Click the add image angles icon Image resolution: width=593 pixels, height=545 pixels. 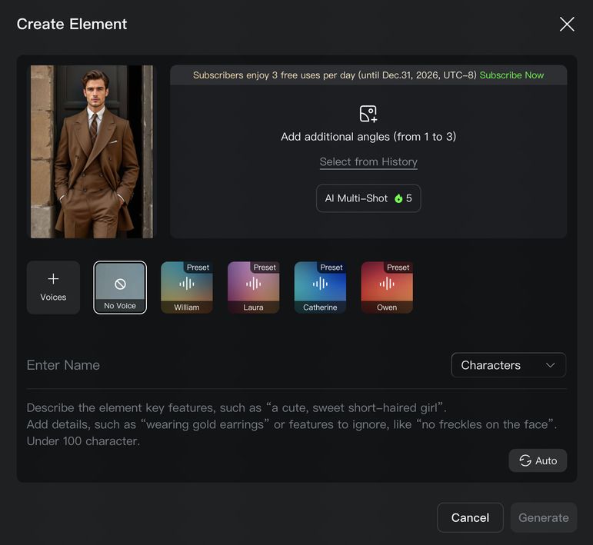368,114
